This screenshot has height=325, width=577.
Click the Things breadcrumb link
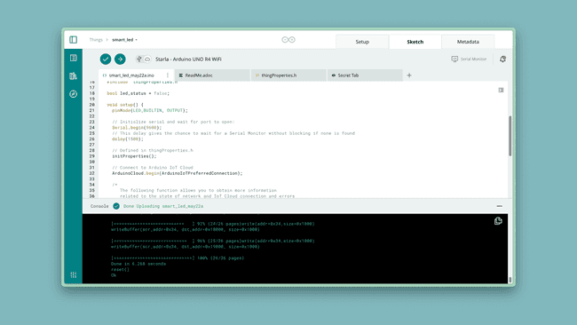pyautogui.click(x=96, y=40)
